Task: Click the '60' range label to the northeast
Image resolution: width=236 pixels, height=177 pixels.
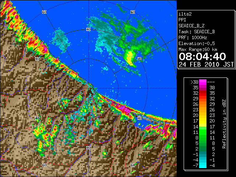Action: click(133, 12)
